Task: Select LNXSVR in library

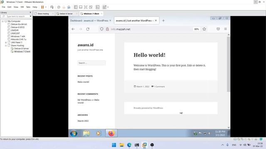Action: click(15, 30)
